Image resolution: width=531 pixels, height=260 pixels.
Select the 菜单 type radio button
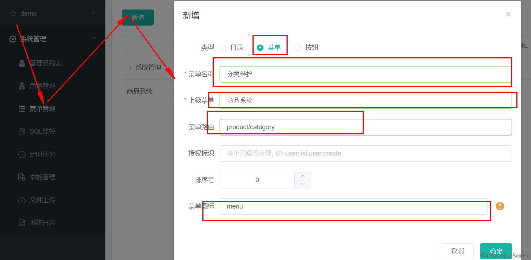point(260,47)
